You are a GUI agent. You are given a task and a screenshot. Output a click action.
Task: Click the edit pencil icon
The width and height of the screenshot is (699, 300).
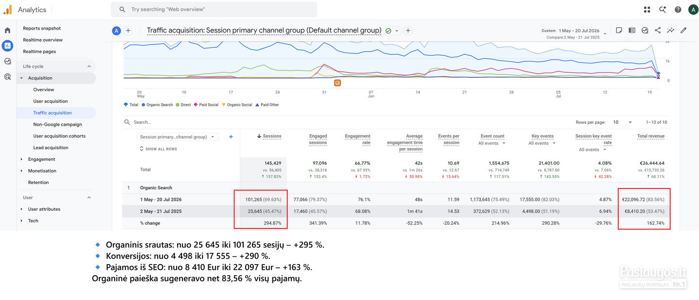pos(683,30)
